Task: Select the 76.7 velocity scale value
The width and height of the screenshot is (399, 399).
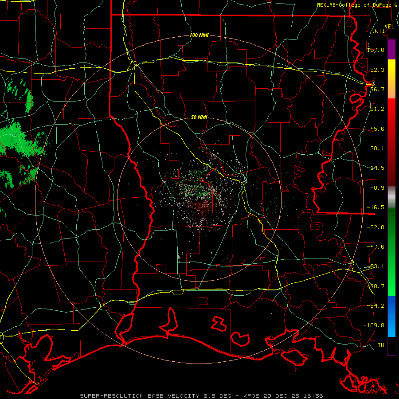Action: pyautogui.click(x=377, y=89)
